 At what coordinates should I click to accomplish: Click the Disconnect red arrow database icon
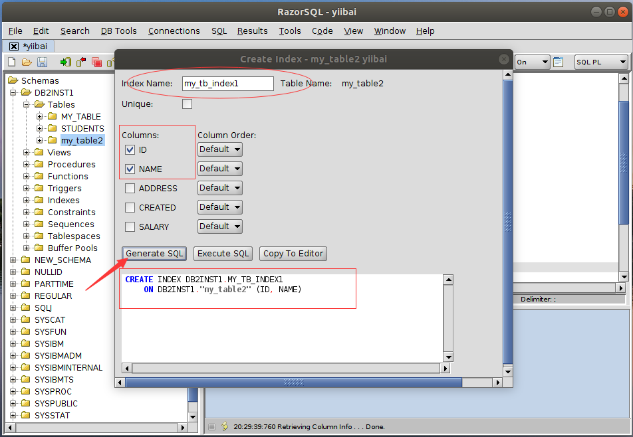click(x=81, y=62)
